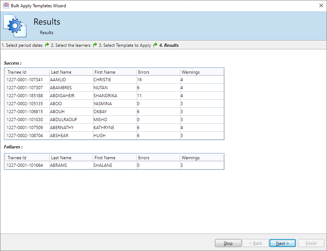Sort Success table by Trainee Id header
The width and height of the screenshot is (327, 251).
pos(28,72)
